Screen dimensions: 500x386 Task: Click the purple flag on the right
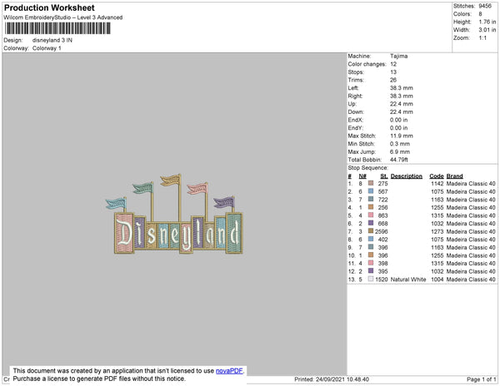tap(223, 202)
